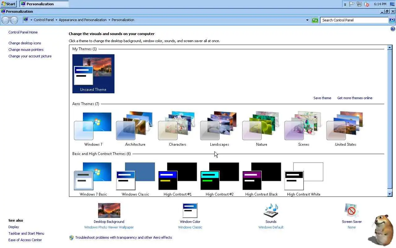Choose the High Contrast White theme

pyautogui.click(x=303, y=179)
